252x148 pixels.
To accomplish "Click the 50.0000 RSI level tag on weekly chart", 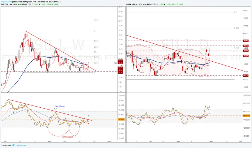I will [121, 119].
